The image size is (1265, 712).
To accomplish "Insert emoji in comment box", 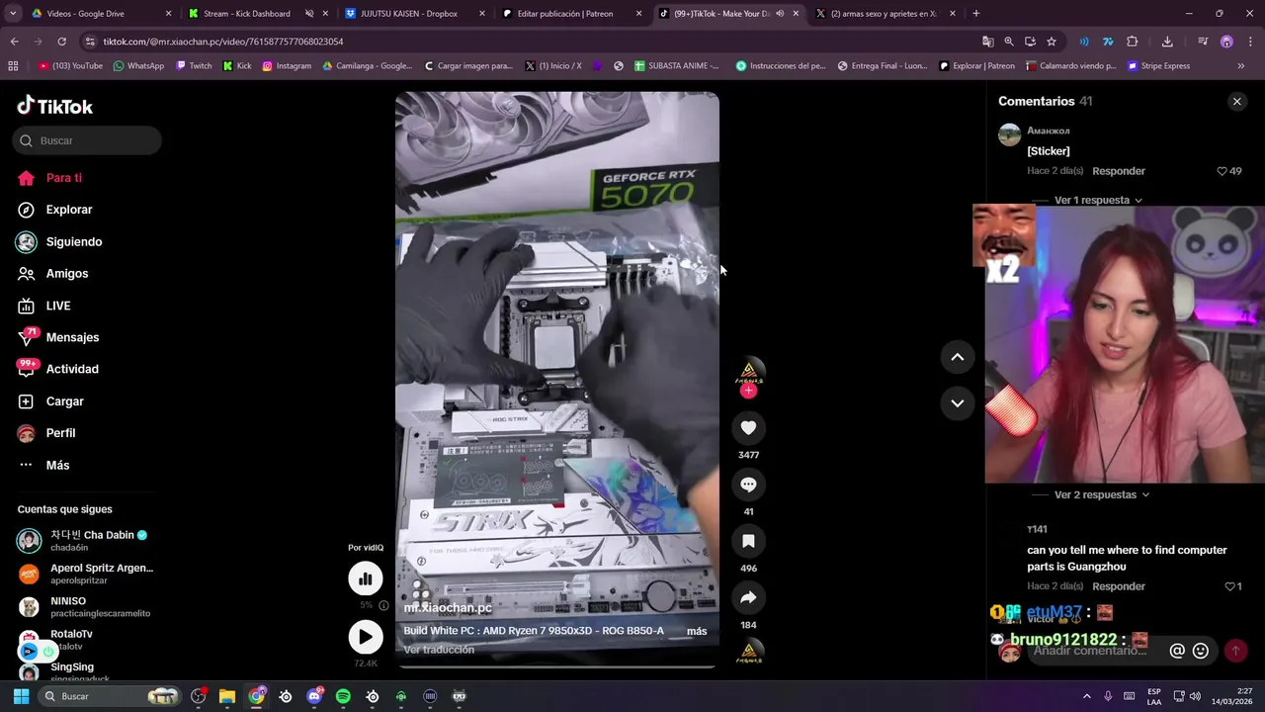I will pyautogui.click(x=1201, y=651).
